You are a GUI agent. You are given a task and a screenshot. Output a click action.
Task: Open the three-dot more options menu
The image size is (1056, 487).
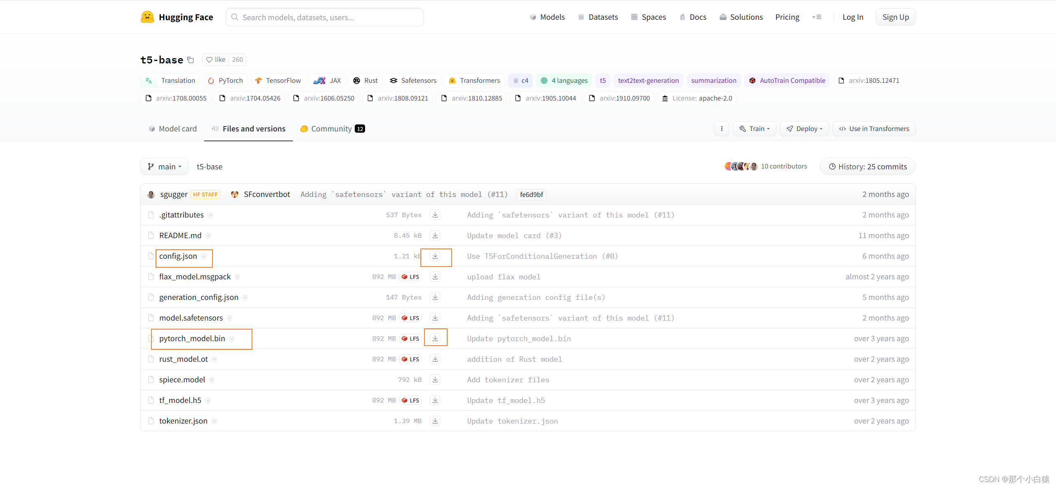tap(721, 129)
